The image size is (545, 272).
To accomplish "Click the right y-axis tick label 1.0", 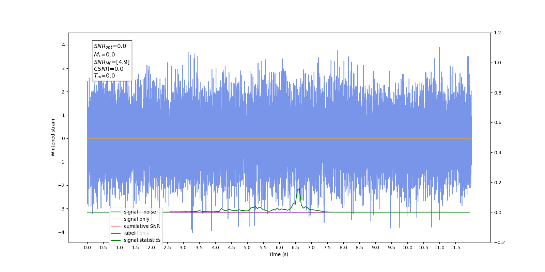I will [x=498, y=63].
